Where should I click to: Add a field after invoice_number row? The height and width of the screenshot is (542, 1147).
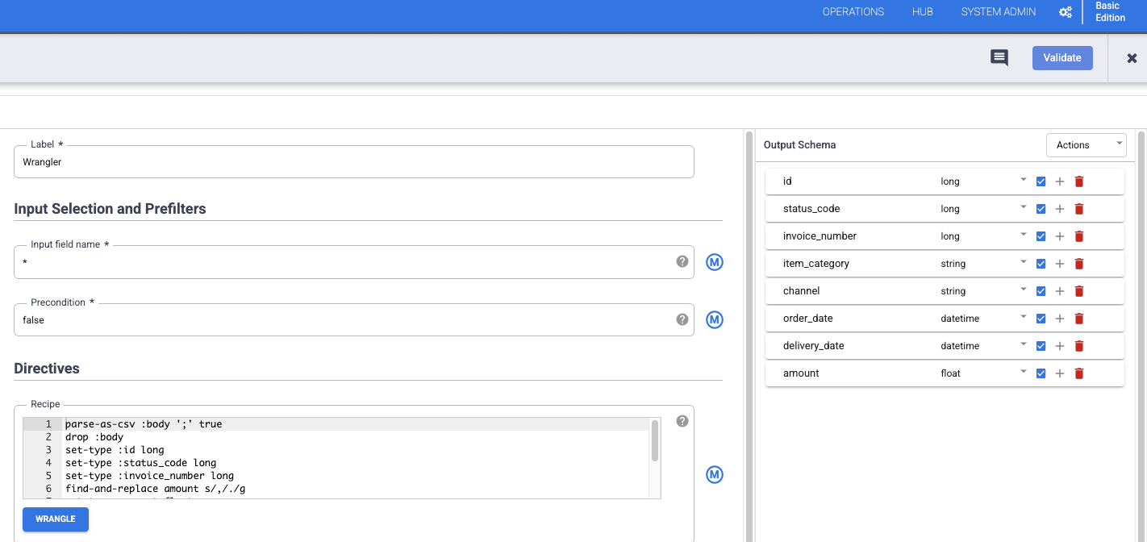tap(1060, 236)
